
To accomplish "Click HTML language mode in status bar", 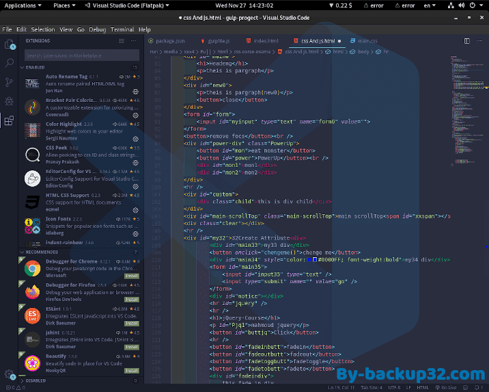I will click(423, 388).
